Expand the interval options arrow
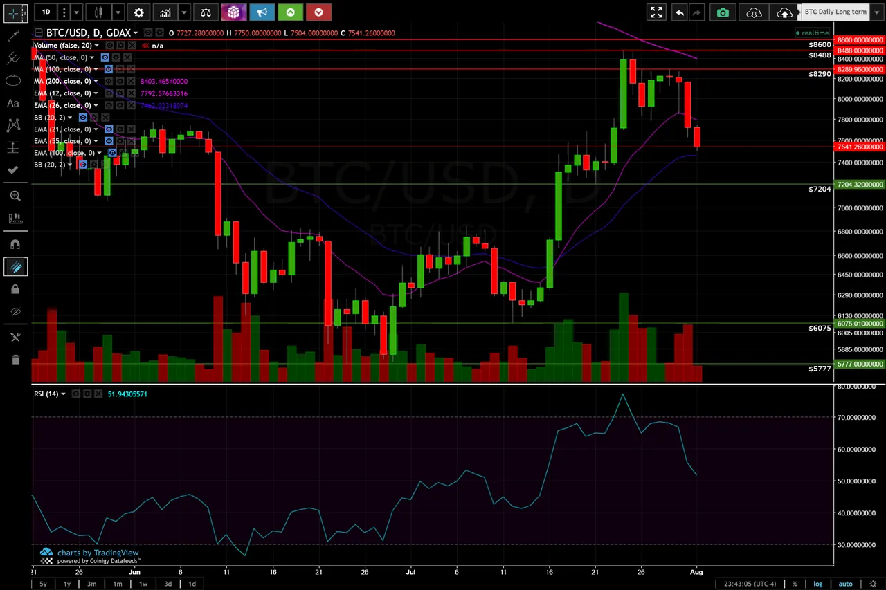 point(77,12)
